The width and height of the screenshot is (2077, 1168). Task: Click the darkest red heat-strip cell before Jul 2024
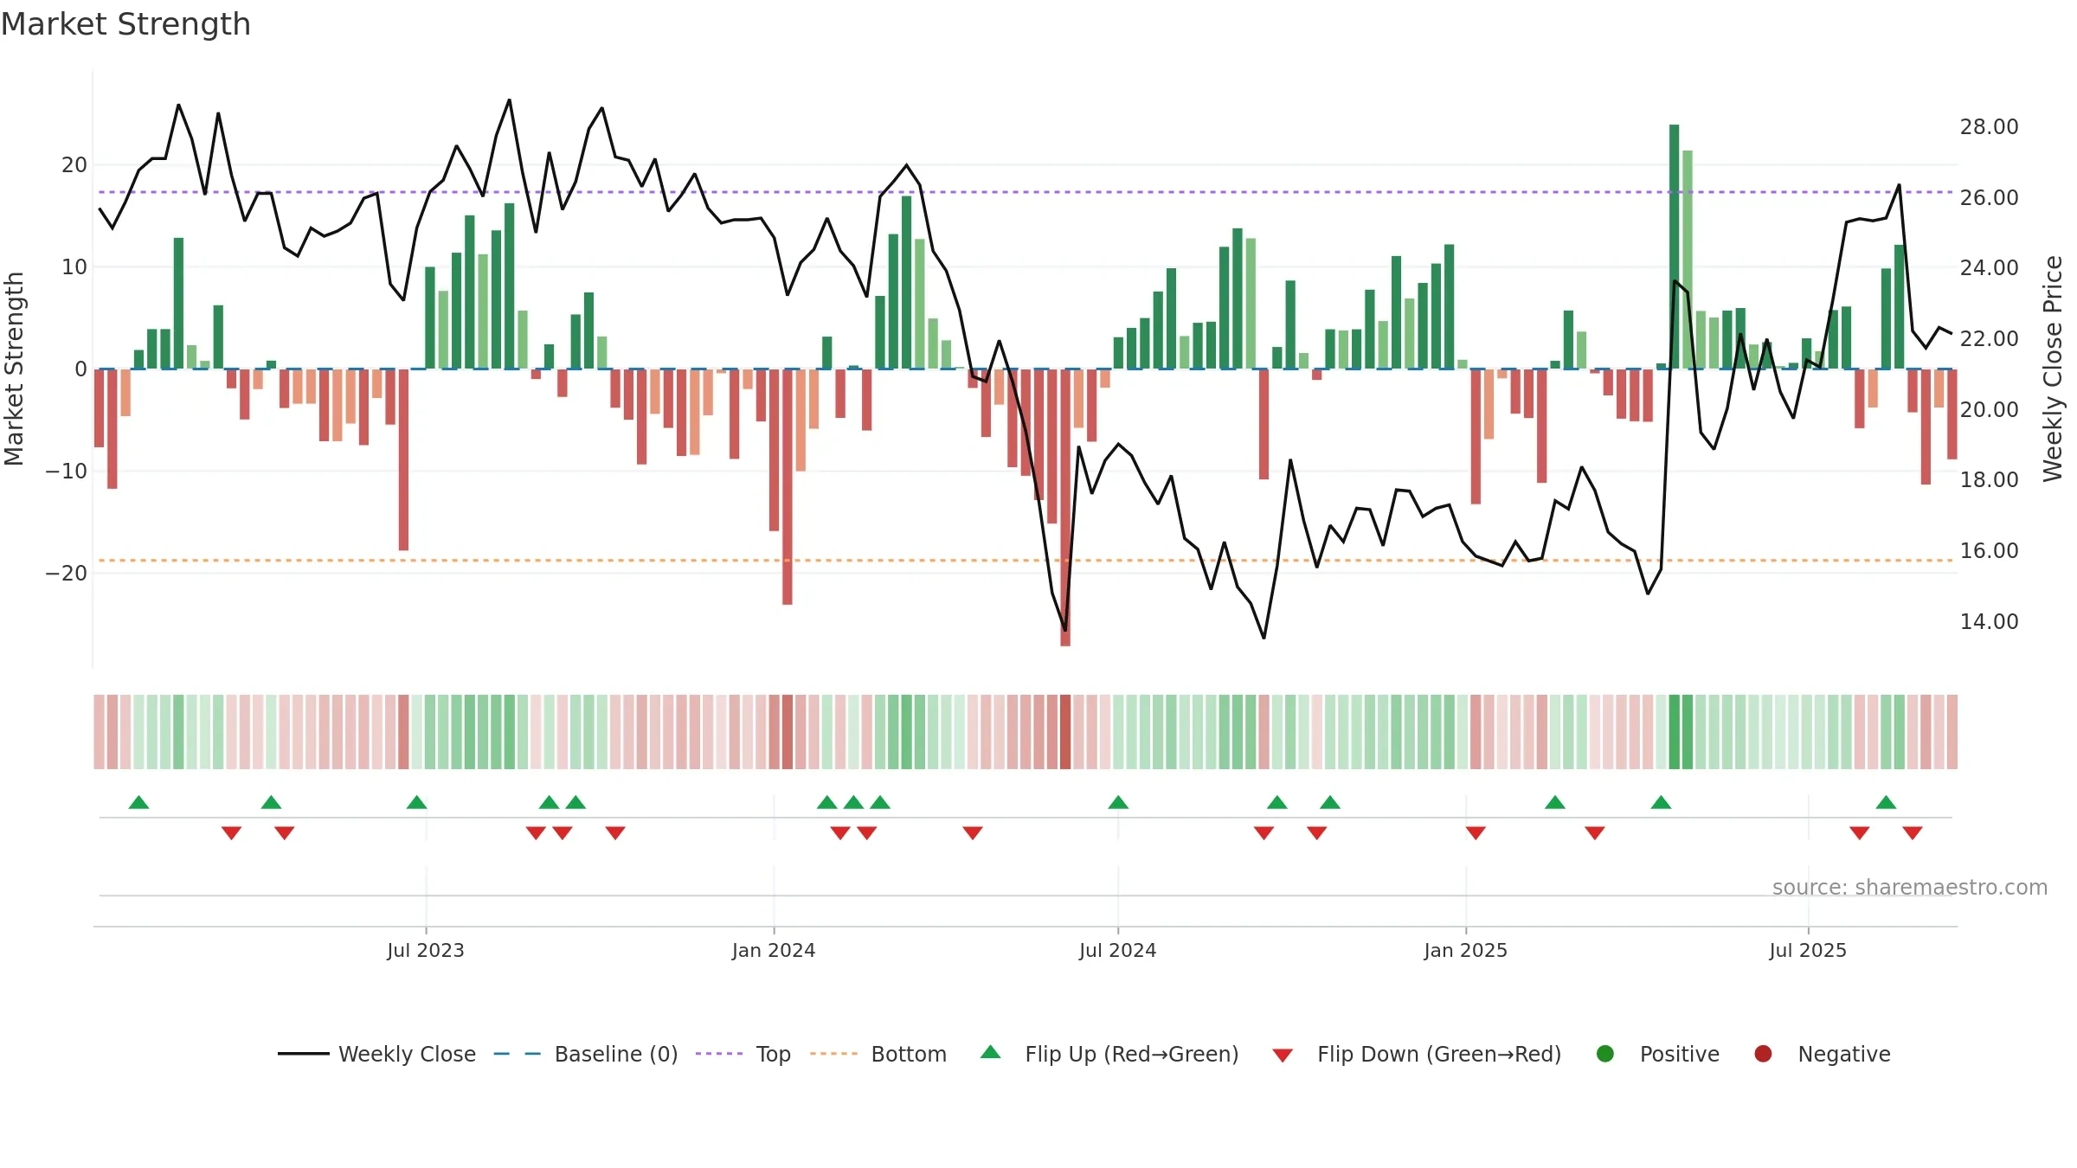pyautogui.click(x=1065, y=732)
